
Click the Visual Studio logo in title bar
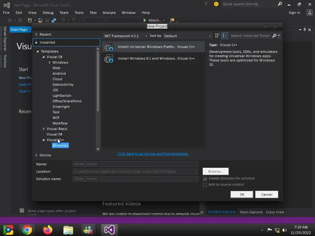point(7,5)
